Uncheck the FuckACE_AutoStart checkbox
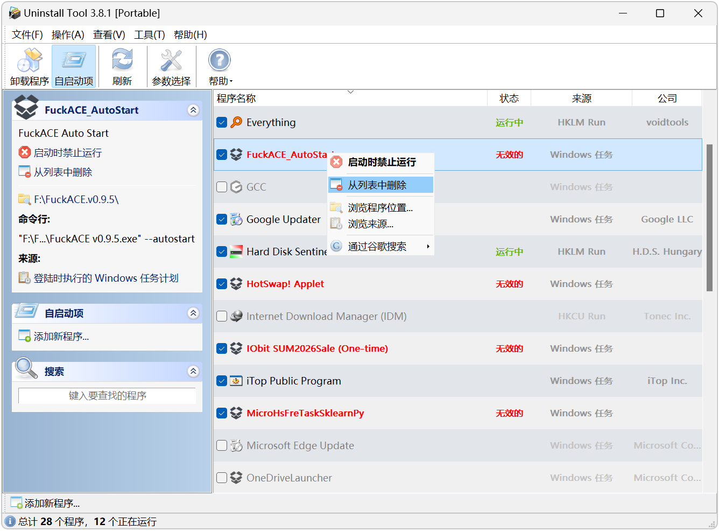719x531 pixels. (222, 155)
